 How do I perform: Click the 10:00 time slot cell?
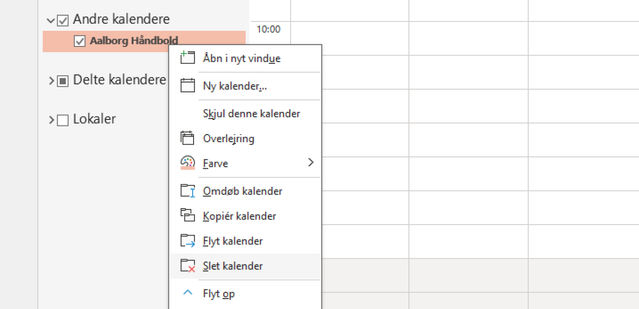(x=349, y=38)
